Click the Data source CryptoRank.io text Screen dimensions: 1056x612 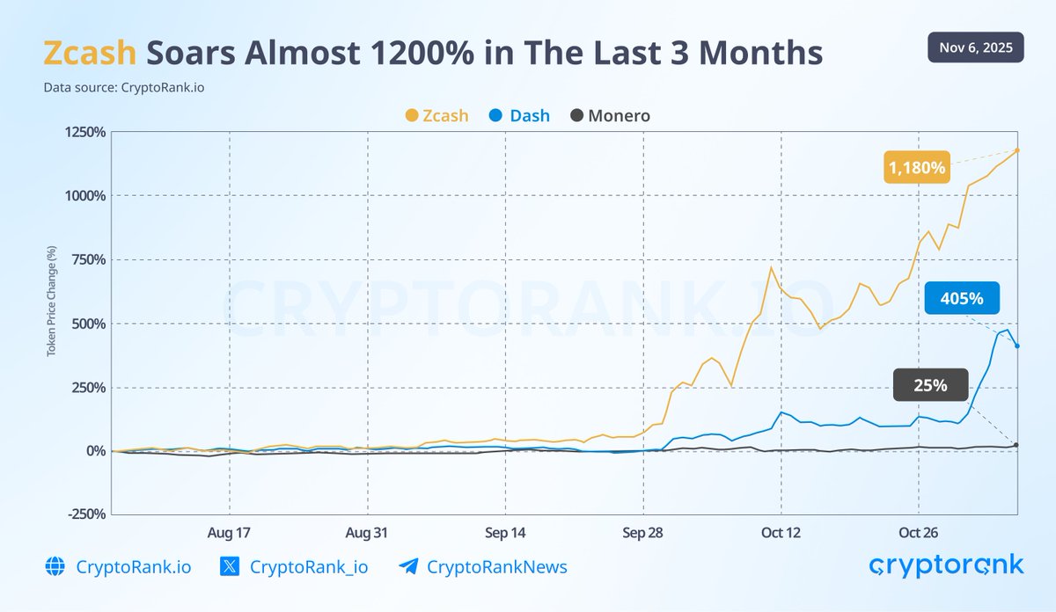point(117,88)
